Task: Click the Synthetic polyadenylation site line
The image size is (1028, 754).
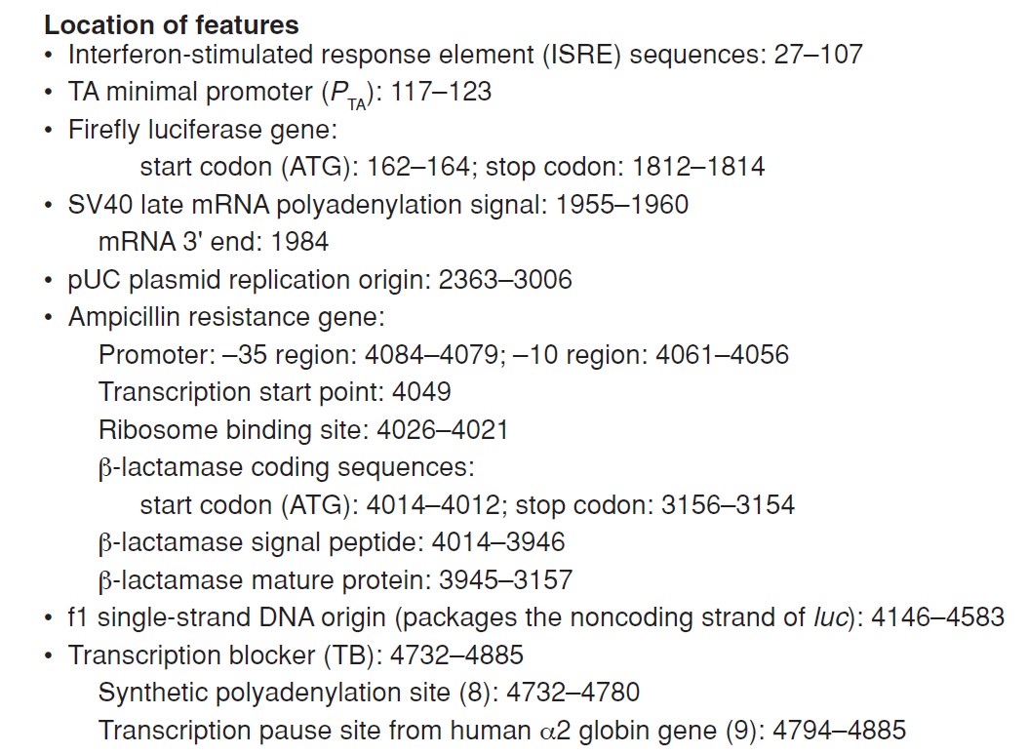Action: 369,693
